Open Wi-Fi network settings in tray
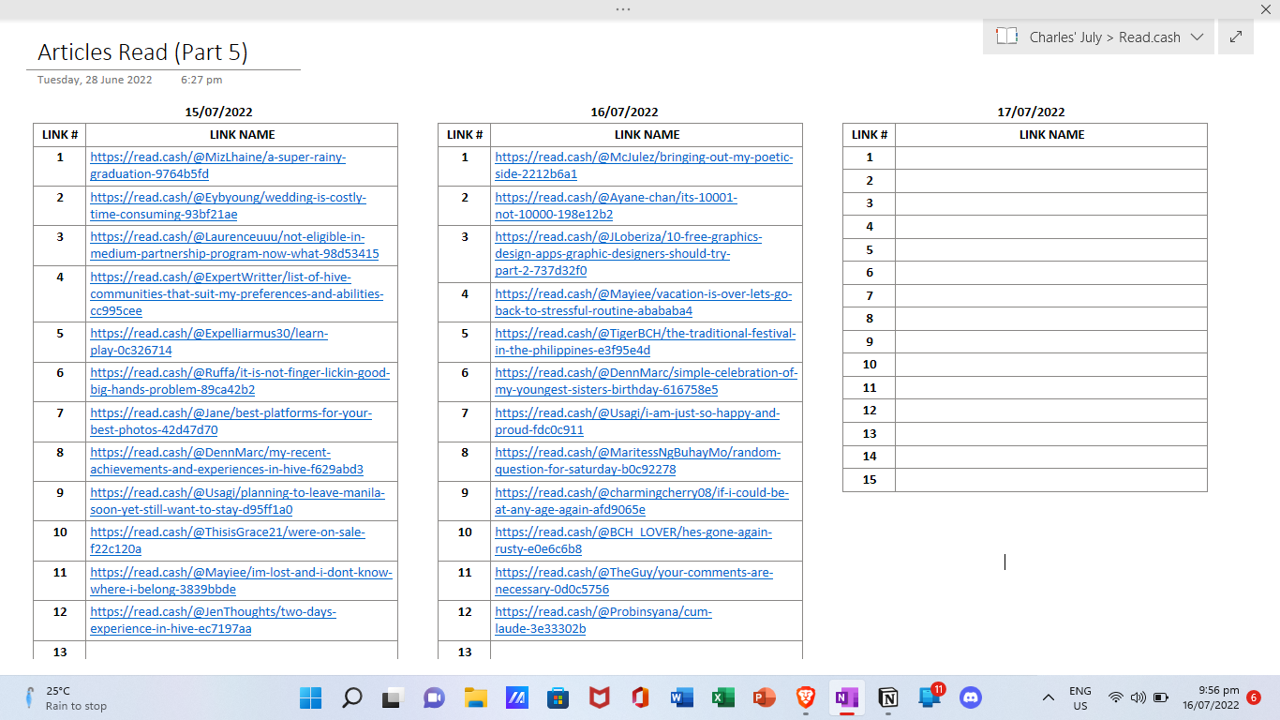Viewport: 1280px width, 720px height. pos(1115,697)
